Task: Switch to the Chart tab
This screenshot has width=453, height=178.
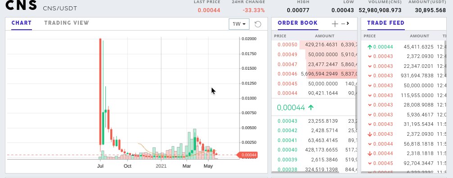Action: tap(21, 23)
